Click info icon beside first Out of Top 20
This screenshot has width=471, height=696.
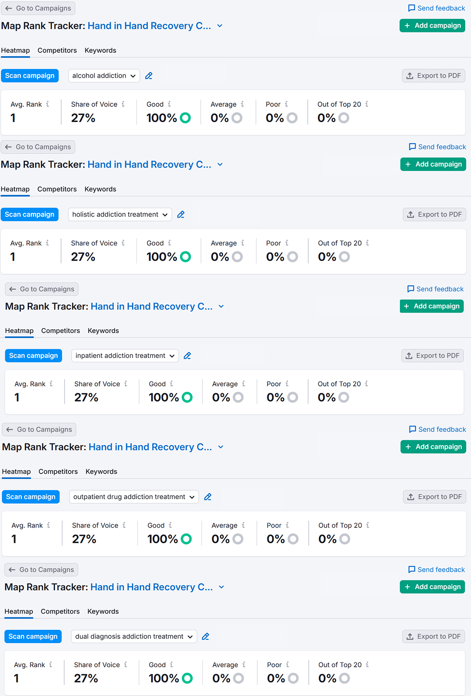tap(367, 104)
